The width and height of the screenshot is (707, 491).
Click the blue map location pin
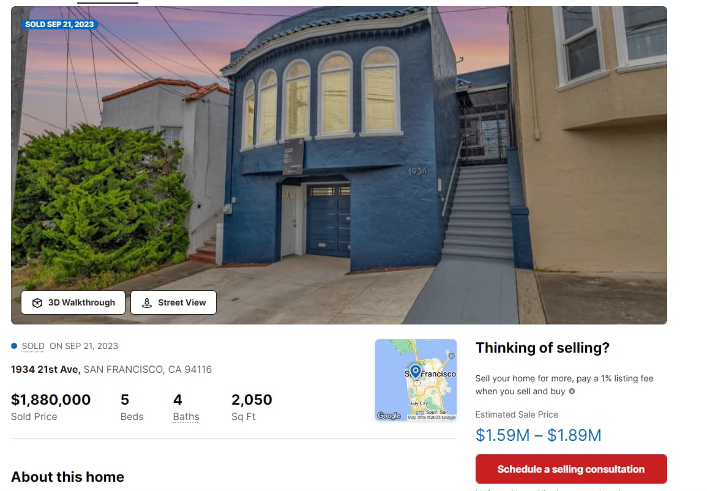coord(415,372)
